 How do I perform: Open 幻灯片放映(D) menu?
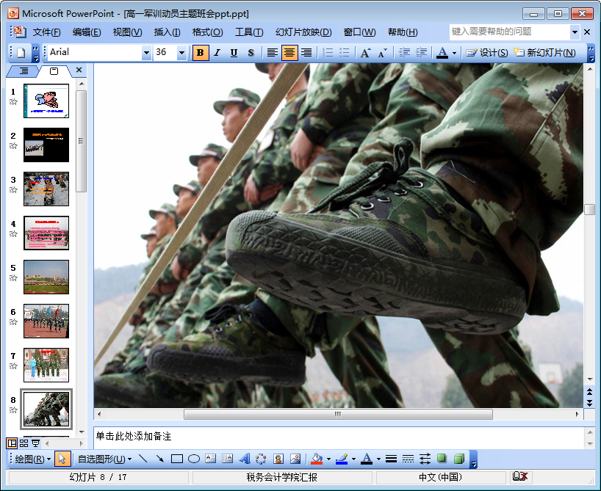[x=303, y=32]
